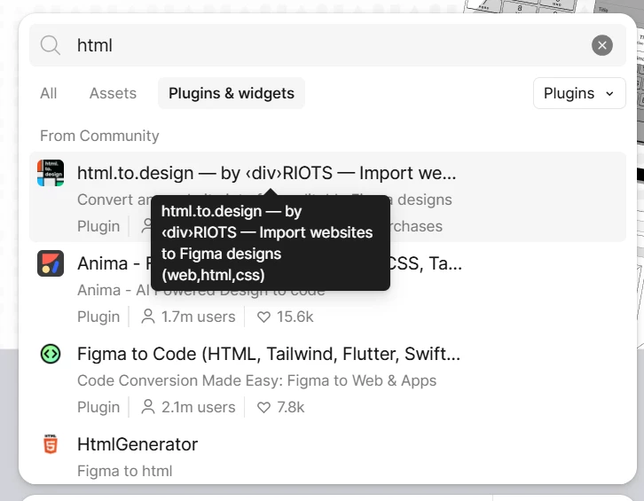Click the 'Code Conversion Made Easy' description
Image resolution: width=644 pixels, height=501 pixels.
tap(256, 380)
